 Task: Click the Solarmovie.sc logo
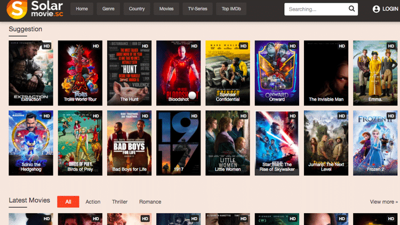(x=35, y=9)
